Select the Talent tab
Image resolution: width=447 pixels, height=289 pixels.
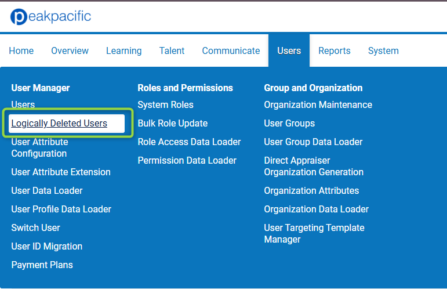coord(172,51)
